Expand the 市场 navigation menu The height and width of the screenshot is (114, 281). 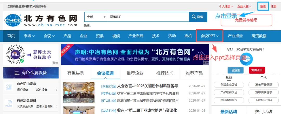29,36
